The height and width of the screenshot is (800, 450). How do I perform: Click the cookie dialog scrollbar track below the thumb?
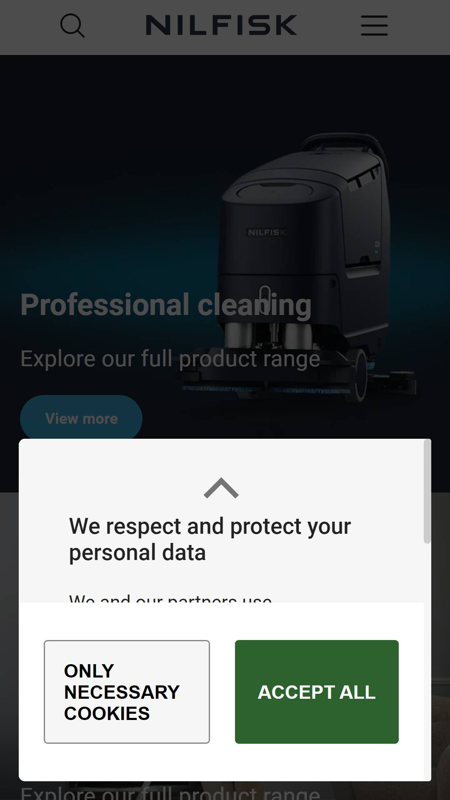coord(427,662)
